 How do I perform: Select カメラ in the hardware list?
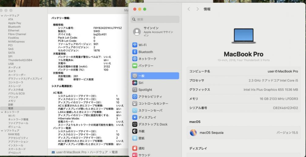(12, 71)
